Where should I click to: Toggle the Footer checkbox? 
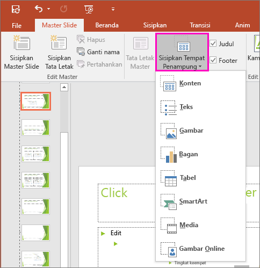click(x=213, y=60)
